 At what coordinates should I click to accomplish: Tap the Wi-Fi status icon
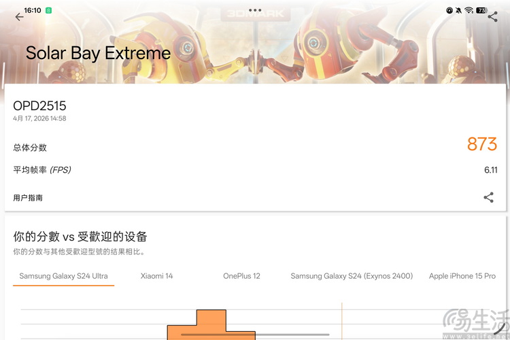[x=469, y=11]
